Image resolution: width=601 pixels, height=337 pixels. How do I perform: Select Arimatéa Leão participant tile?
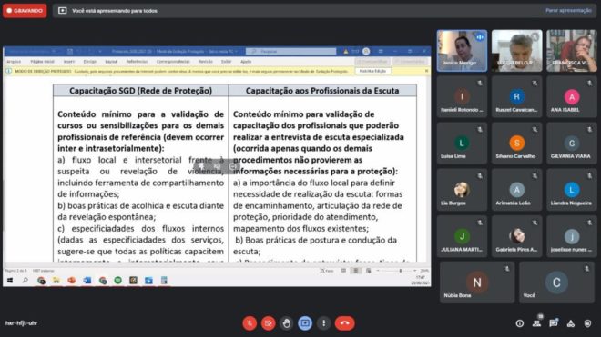[x=516, y=190]
